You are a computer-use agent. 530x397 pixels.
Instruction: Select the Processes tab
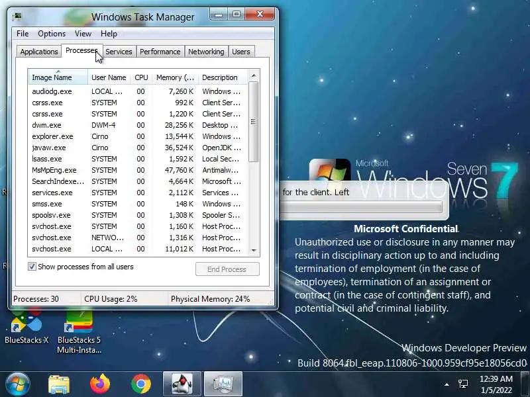(x=81, y=51)
